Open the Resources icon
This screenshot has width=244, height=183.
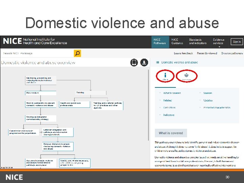(186, 76)
